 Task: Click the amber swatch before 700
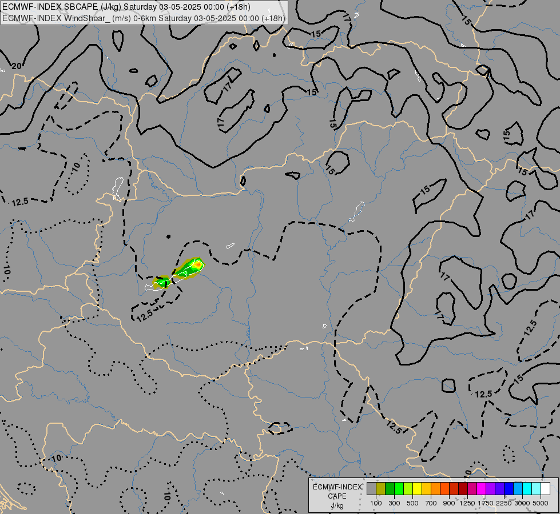click(426, 488)
